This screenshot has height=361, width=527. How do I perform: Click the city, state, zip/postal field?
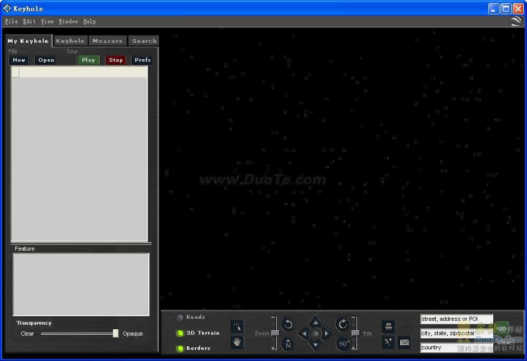[456, 333]
